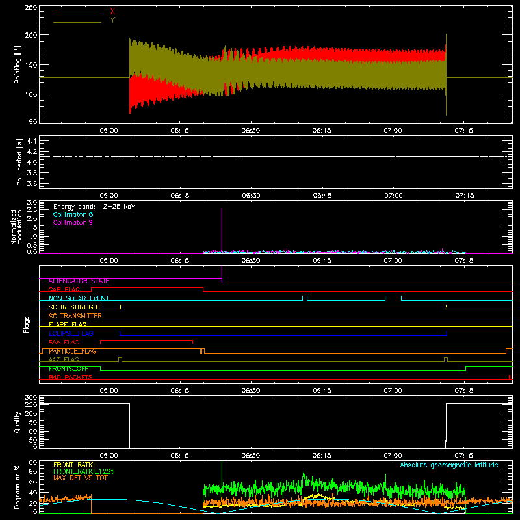Screen dimensions: 520x520
Task: Click the olive "AAZ_FLAG" flag label
Action: 64,360
